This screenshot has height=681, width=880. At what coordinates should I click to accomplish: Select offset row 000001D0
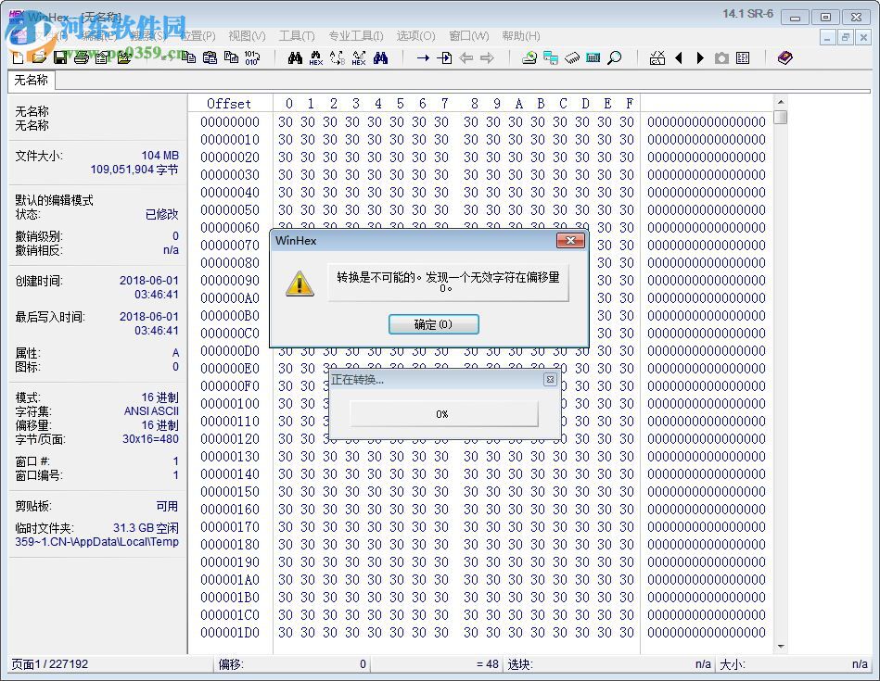230,633
